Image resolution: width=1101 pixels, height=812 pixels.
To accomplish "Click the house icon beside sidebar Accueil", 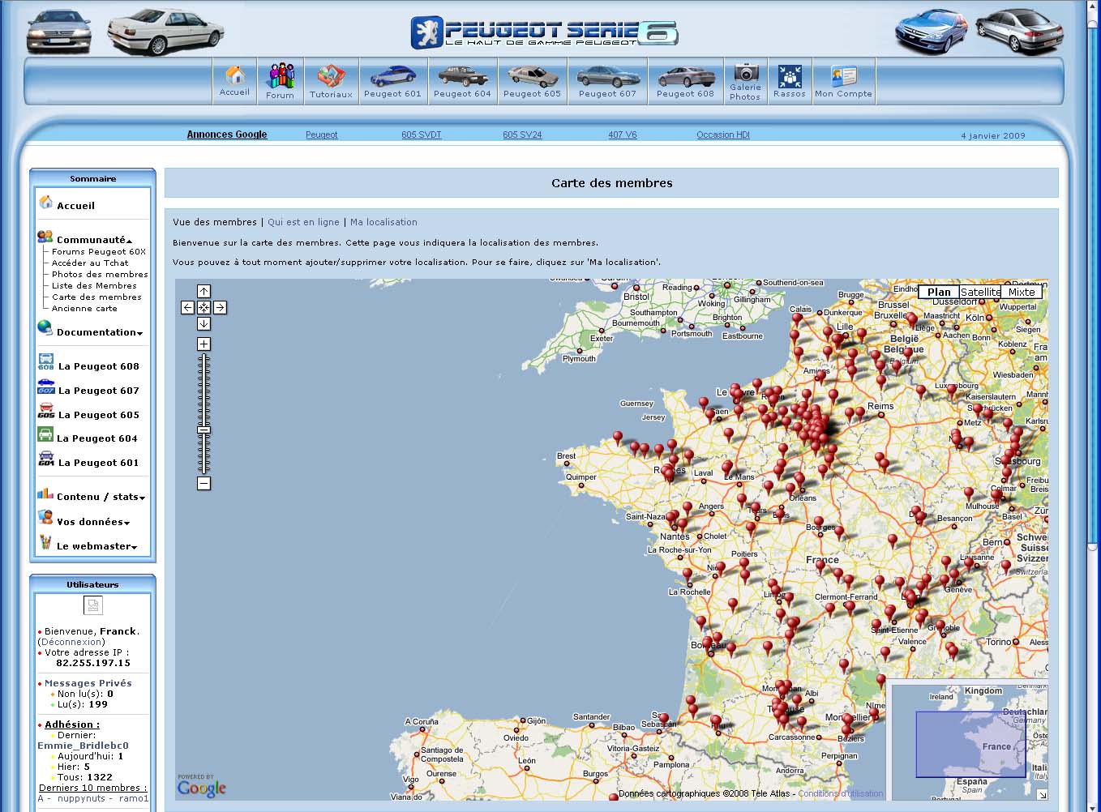I will [46, 202].
